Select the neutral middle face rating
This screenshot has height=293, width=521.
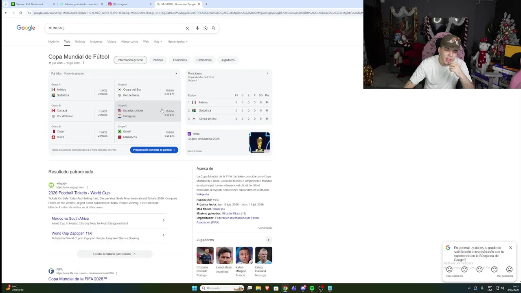[x=479, y=269]
